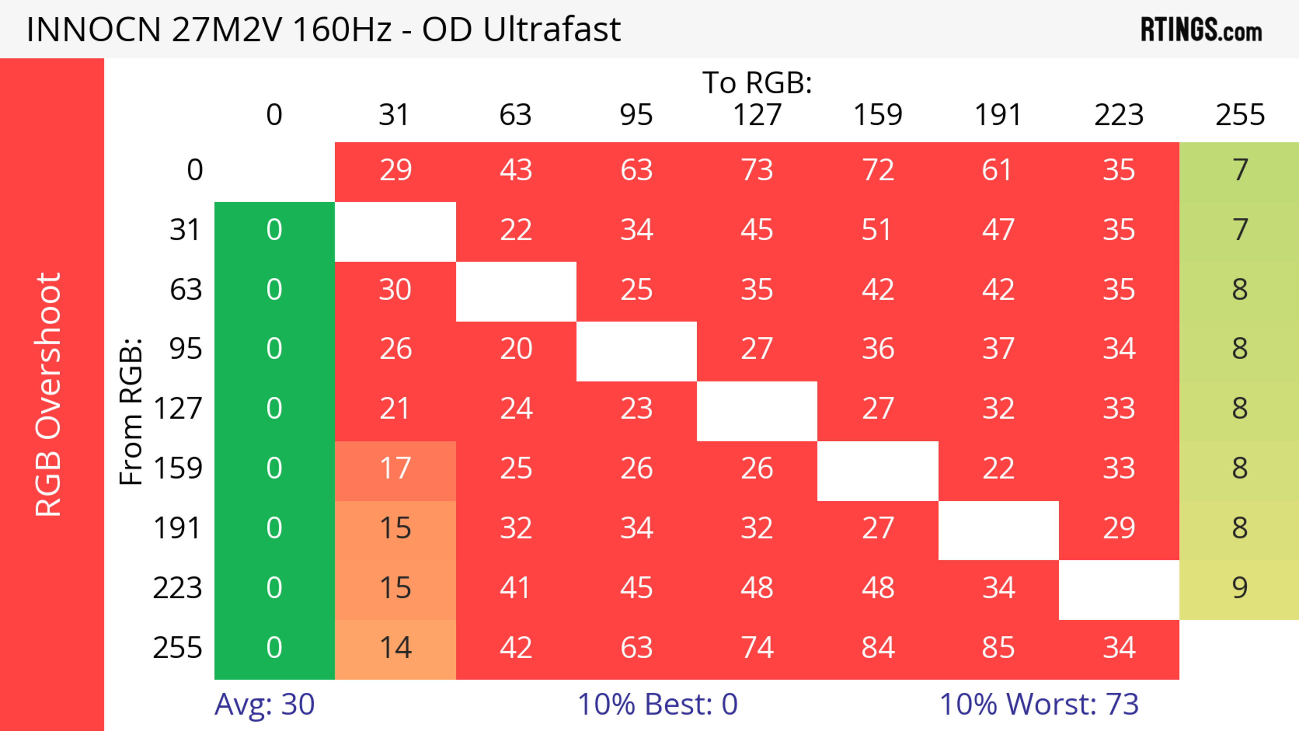
Task: Select the cell with value 72
Action: coord(878,170)
